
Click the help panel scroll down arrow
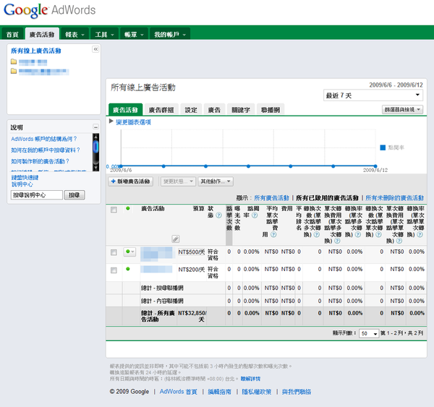95,168
